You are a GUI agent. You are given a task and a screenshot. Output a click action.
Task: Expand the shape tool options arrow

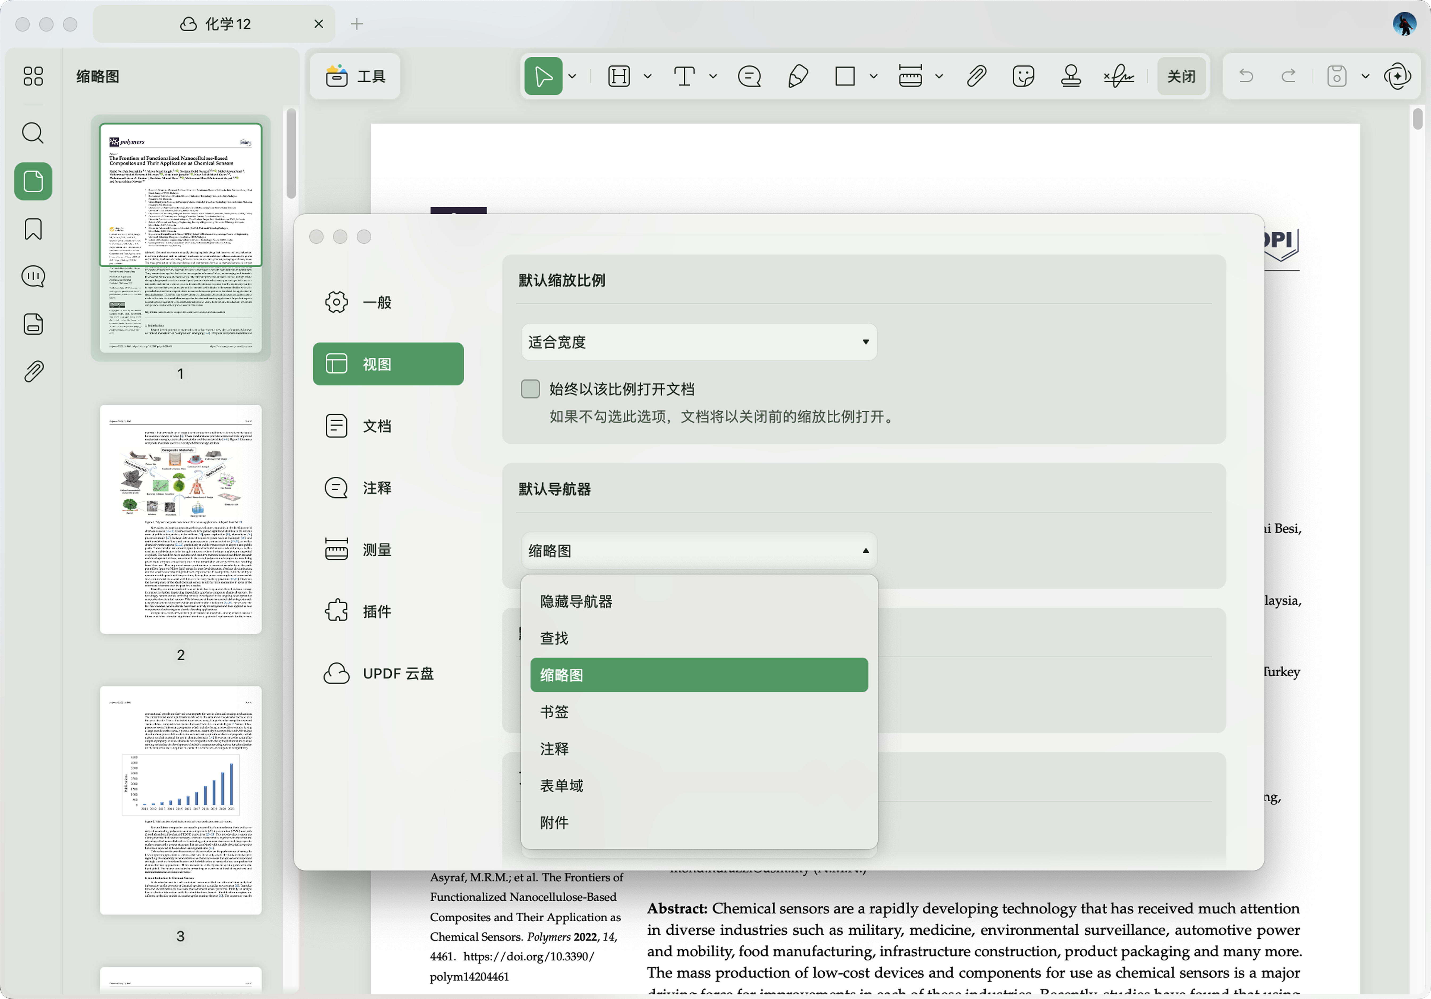click(x=874, y=77)
